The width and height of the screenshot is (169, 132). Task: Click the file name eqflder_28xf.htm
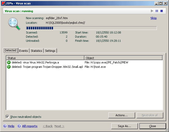[x=57, y=18]
